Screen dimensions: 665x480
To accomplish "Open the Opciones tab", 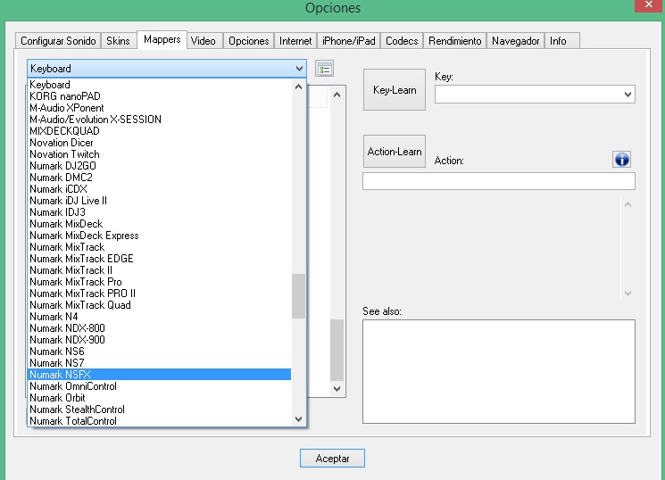I will point(248,41).
